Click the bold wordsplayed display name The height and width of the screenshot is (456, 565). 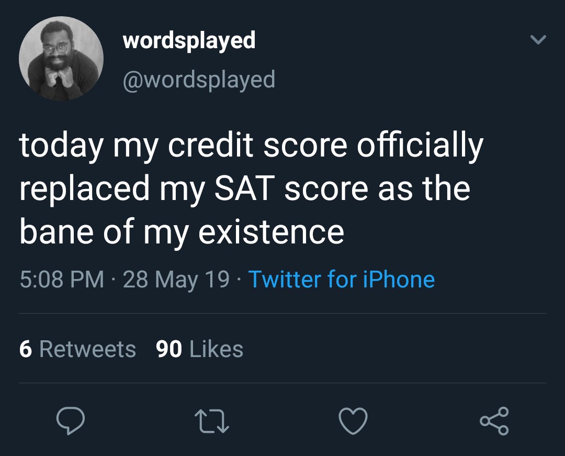click(189, 40)
